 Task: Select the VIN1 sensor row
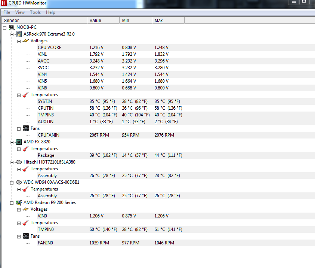(x=176, y=54)
